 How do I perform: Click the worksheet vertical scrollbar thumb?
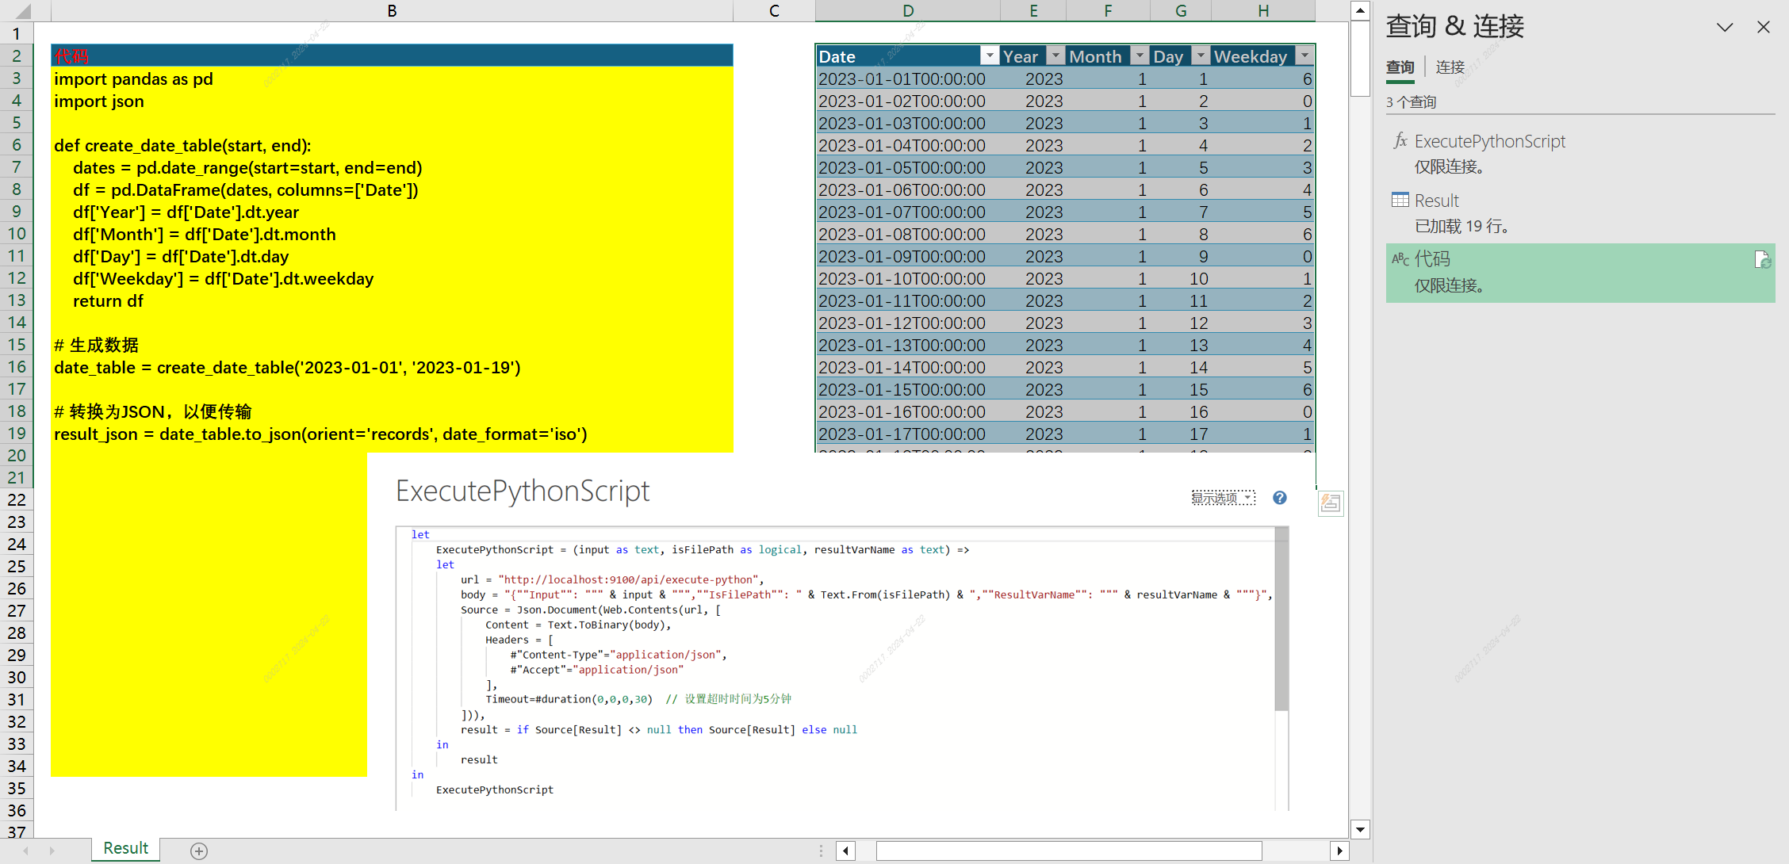click(1360, 59)
